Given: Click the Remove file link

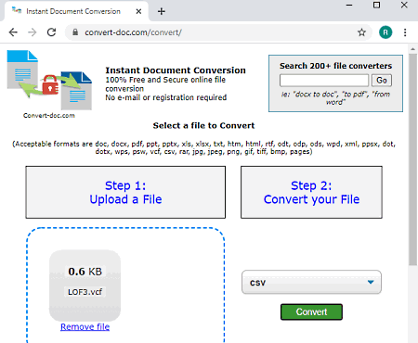Looking at the screenshot, I should pyautogui.click(x=85, y=327).
